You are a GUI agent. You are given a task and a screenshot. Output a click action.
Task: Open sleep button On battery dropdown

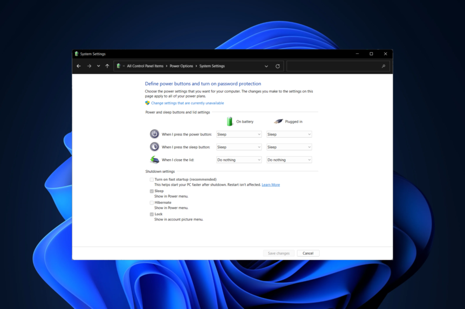pos(239,147)
